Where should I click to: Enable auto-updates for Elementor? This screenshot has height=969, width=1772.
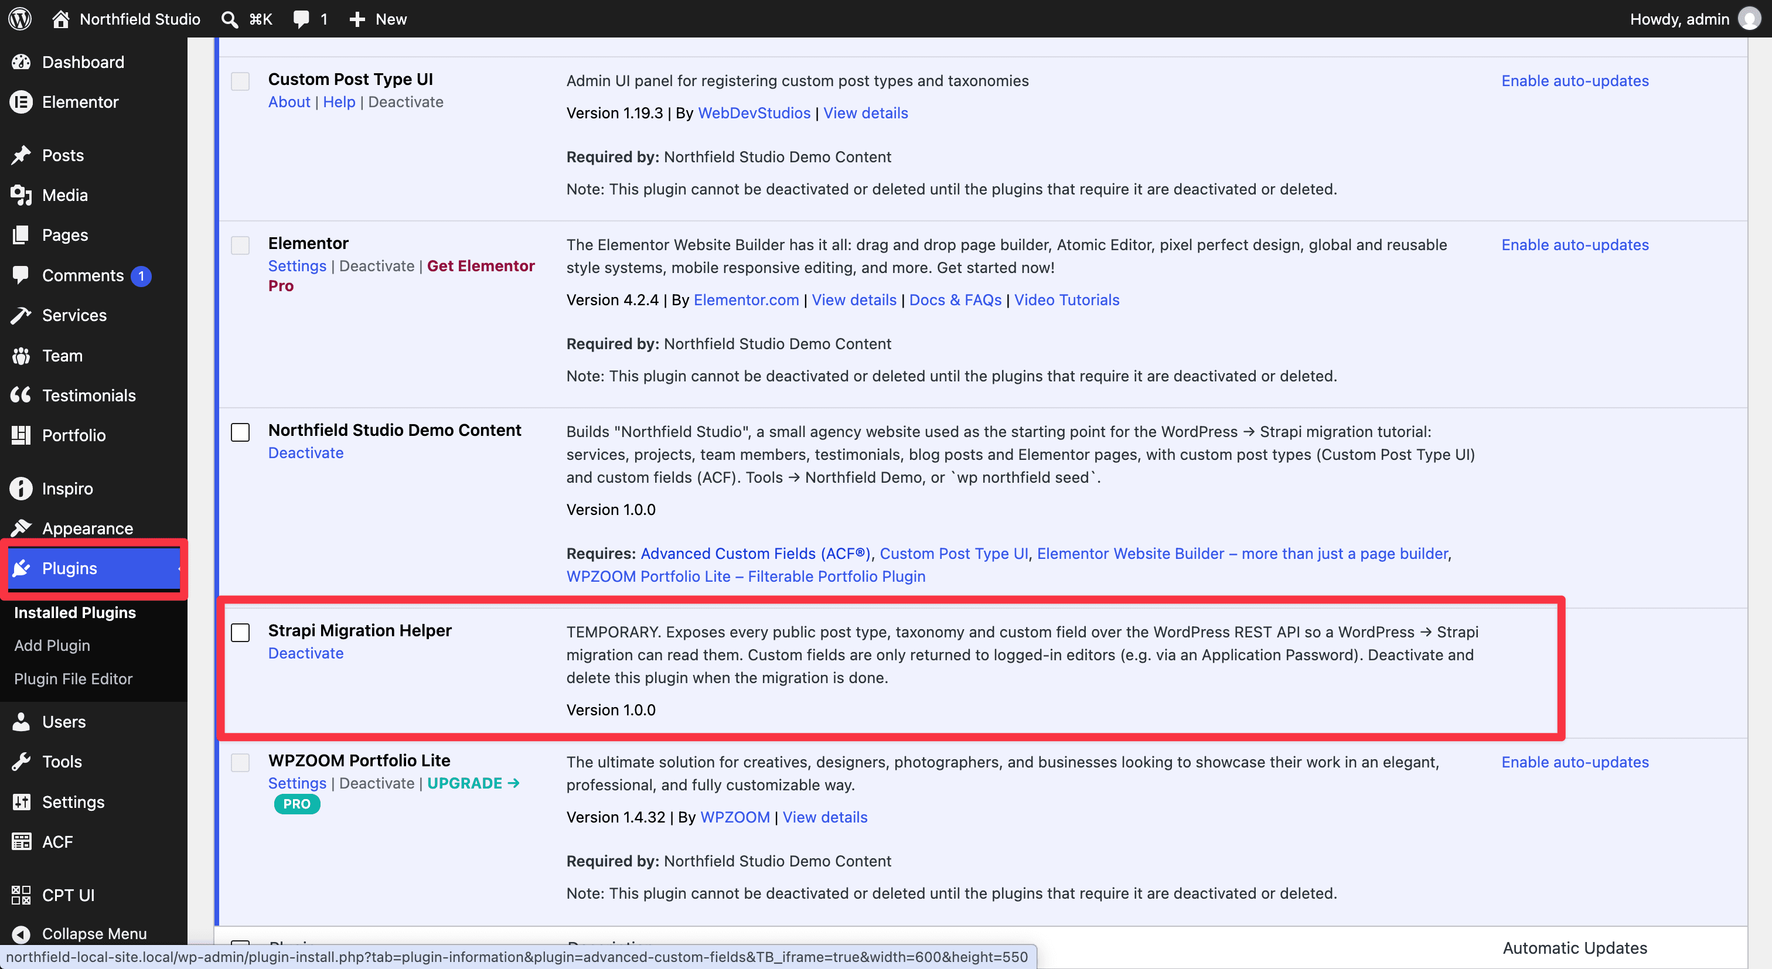click(x=1575, y=245)
